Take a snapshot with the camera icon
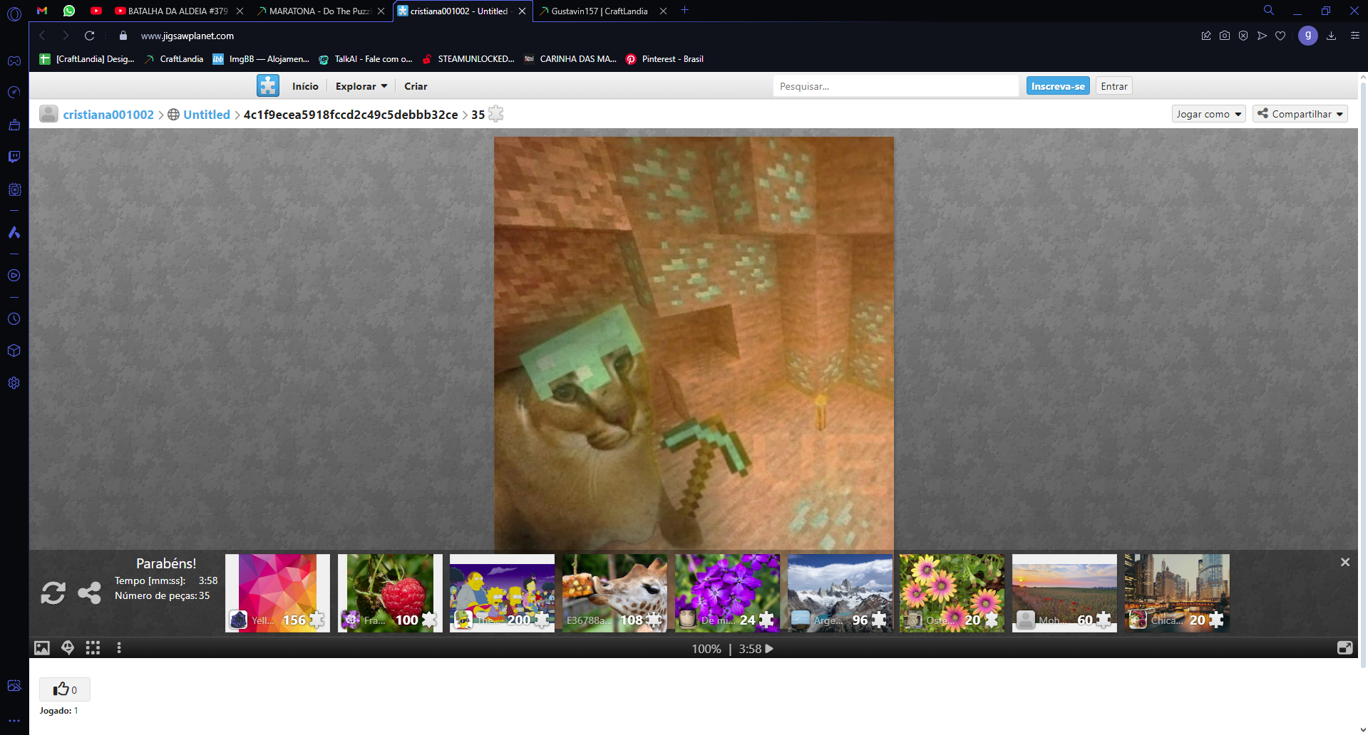Screen dimensions: 1368x735 pos(1225,36)
